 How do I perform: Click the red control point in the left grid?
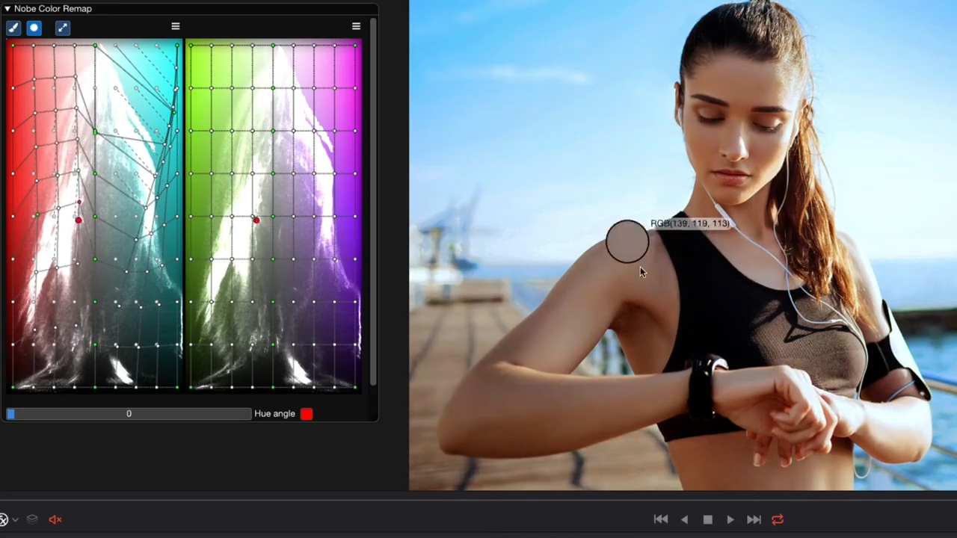pos(79,220)
